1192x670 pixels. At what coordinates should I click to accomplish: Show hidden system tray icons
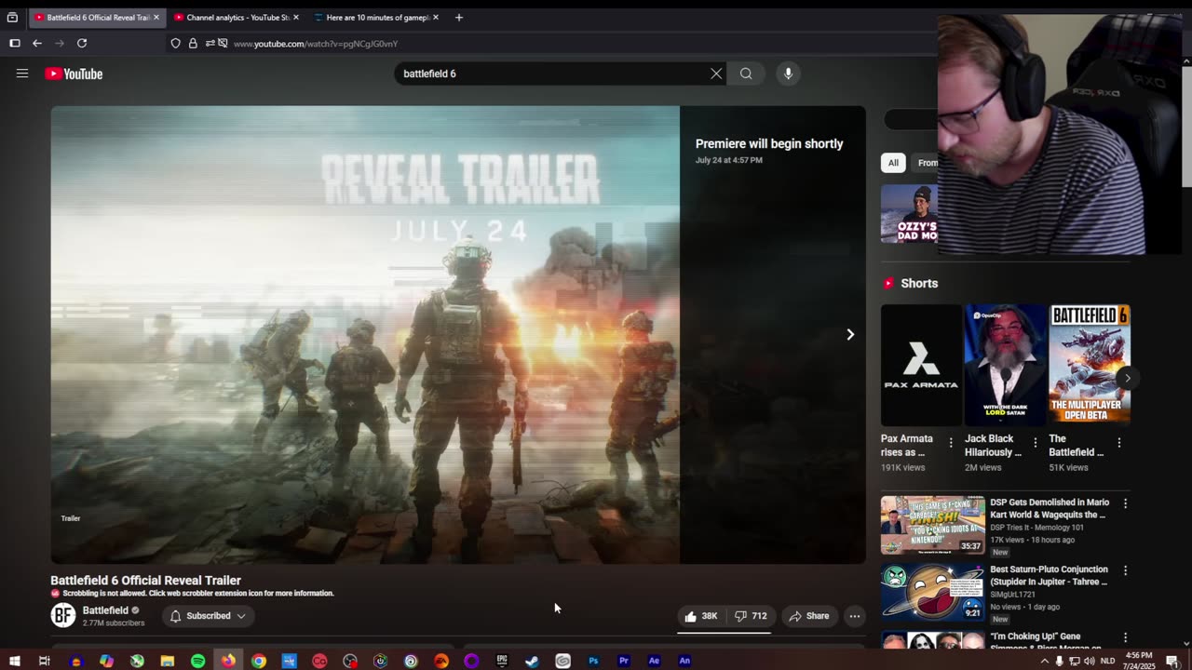tap(1044, 661)
